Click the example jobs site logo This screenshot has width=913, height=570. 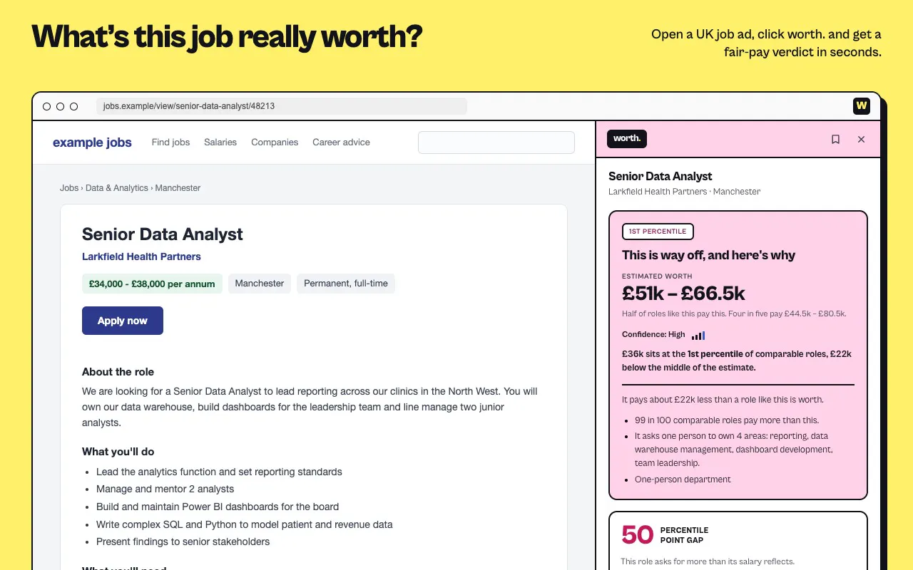pos(92,142)
